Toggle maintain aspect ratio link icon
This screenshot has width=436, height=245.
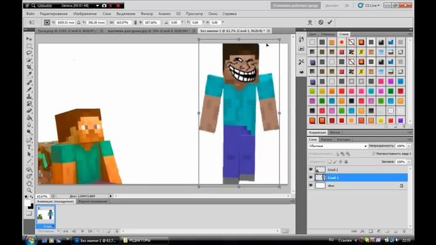click(x=136, y=22)
